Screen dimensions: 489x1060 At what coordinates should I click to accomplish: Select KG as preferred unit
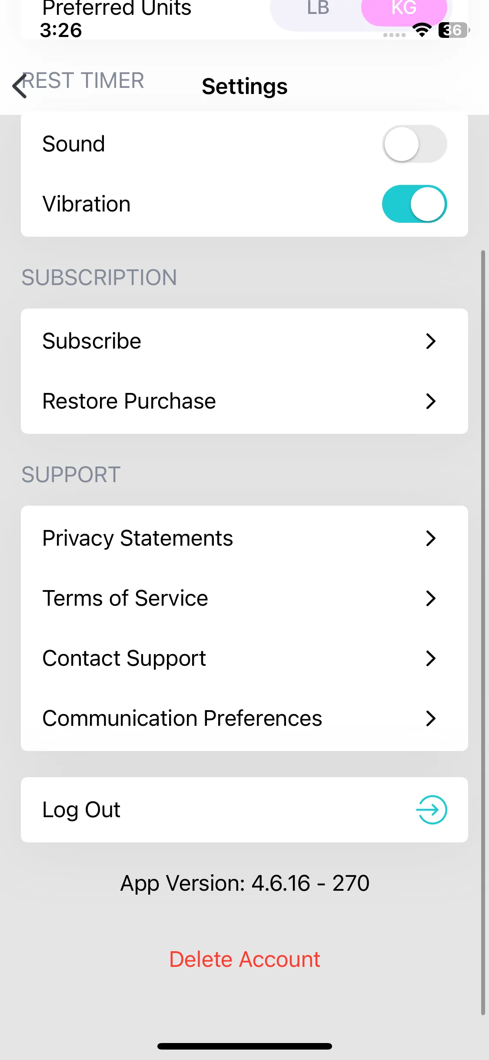(x=404, y=10)
